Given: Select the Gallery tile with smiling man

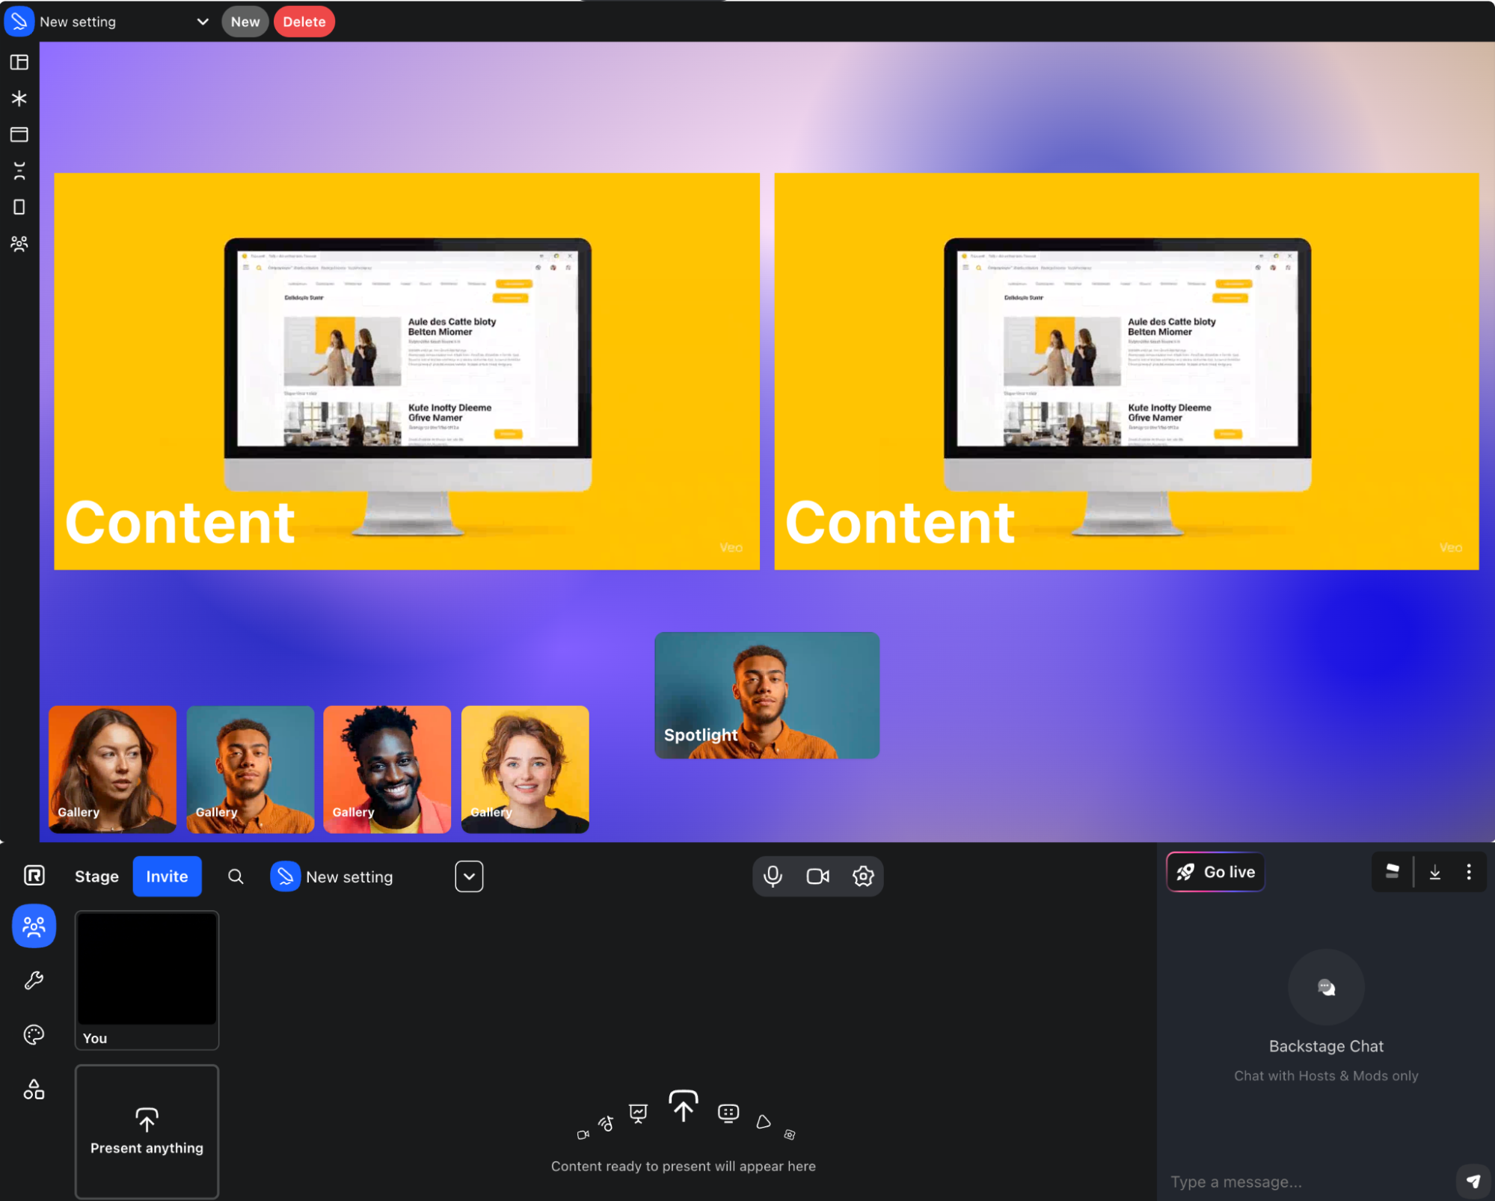Looking at the screenshot, I should pos(387,770).
